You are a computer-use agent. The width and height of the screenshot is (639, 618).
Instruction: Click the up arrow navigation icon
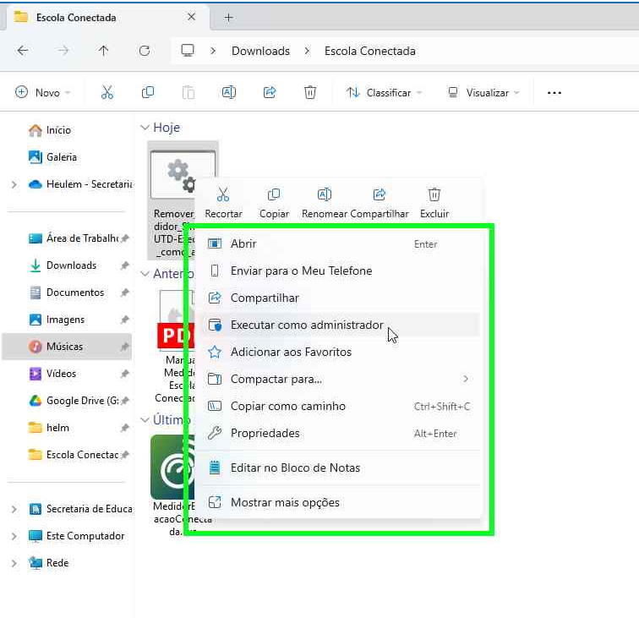click(x=104, y=51)
